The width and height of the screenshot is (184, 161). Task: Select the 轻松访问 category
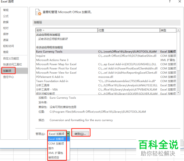pos(8,46)
